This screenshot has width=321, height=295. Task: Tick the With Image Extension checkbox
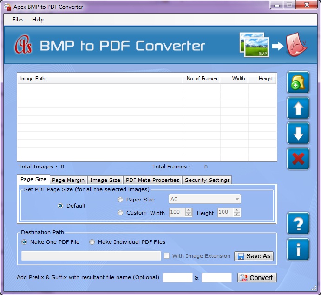tap(166, 256)
